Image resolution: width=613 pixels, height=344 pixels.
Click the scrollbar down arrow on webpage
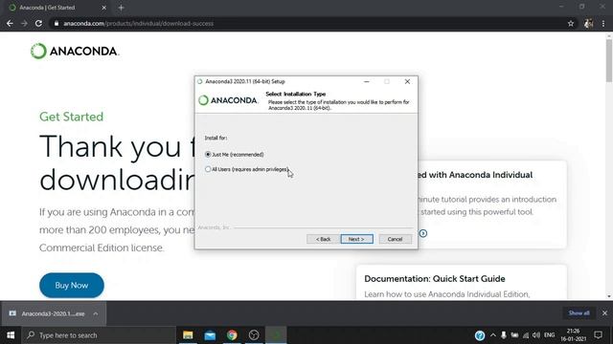click(x=609, y=296)
